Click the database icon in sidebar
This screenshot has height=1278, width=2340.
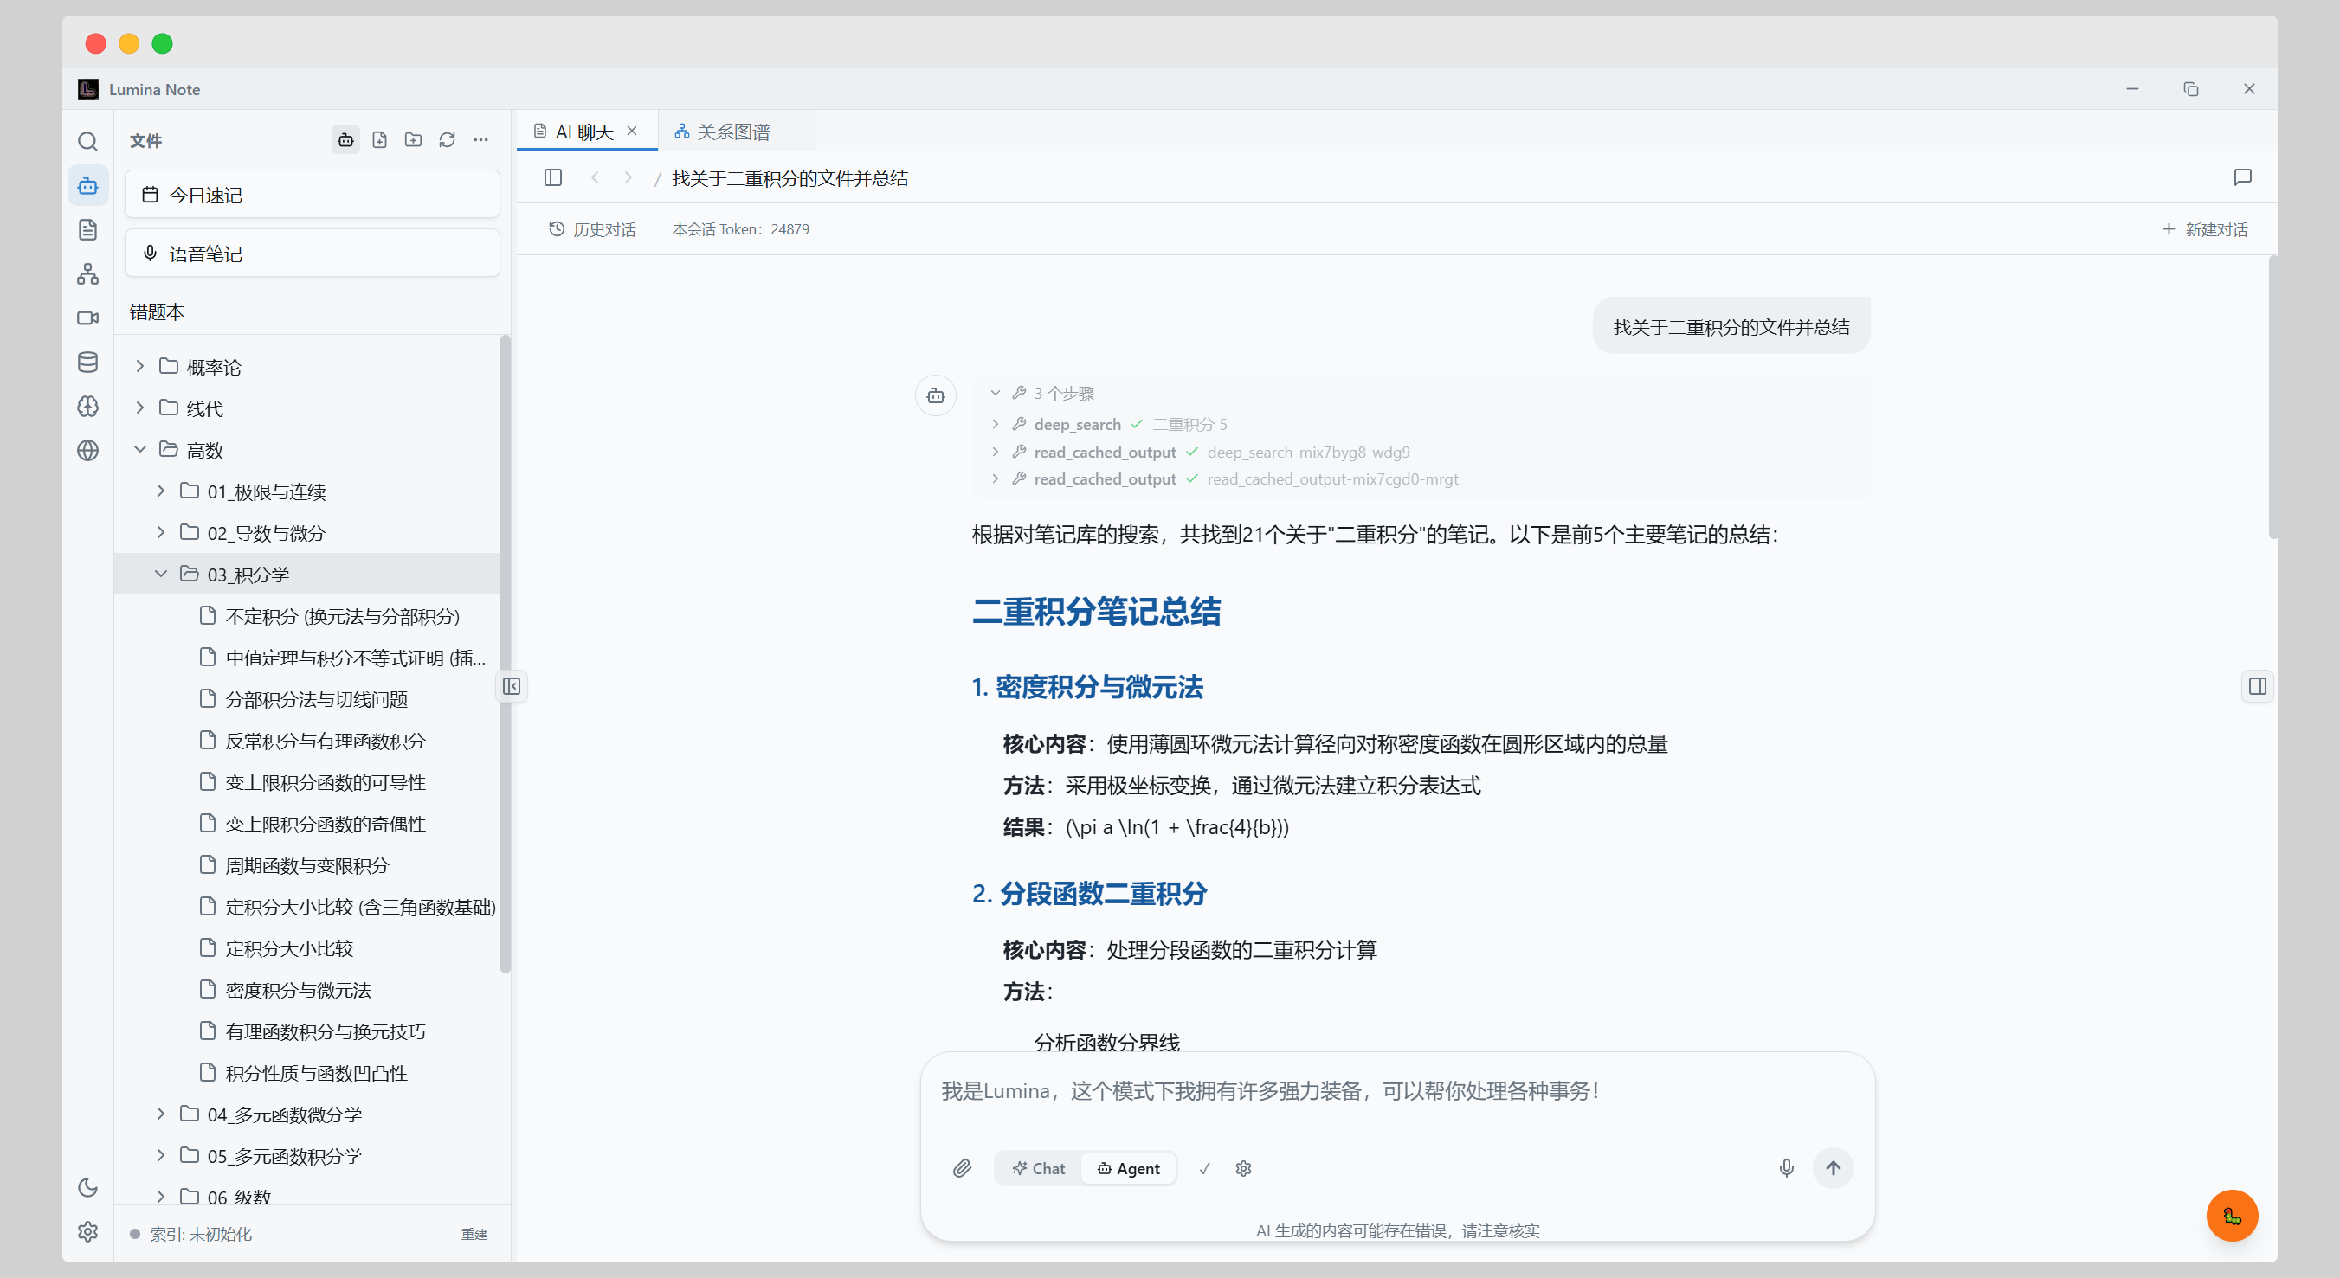pyautogui.click(x=87, y=363)
